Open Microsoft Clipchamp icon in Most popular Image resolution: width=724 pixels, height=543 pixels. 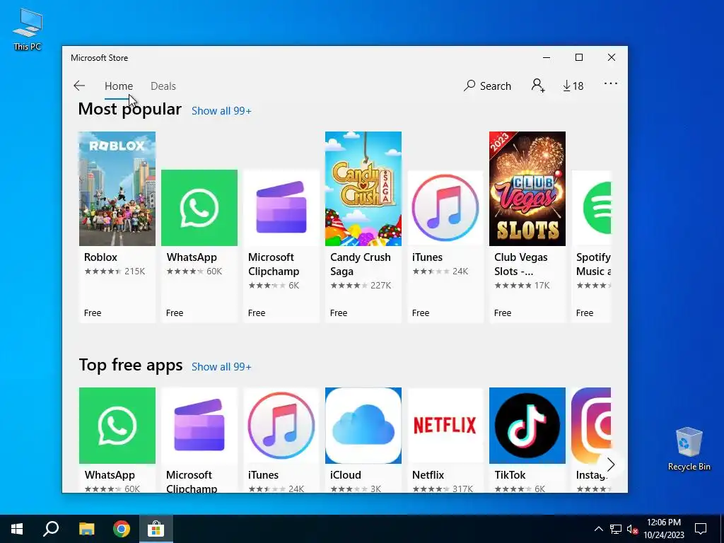coord(281,208)
